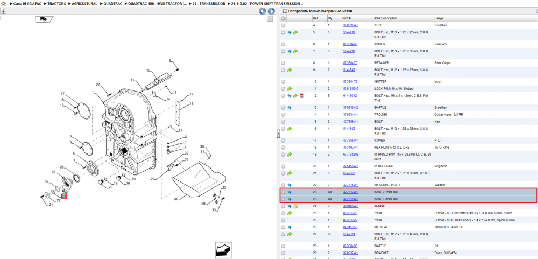Open the QUADTRAC 450 - 4WD TRACTOR breadcrumb
This screenshot has width=538, height=259.
[158, 3]
